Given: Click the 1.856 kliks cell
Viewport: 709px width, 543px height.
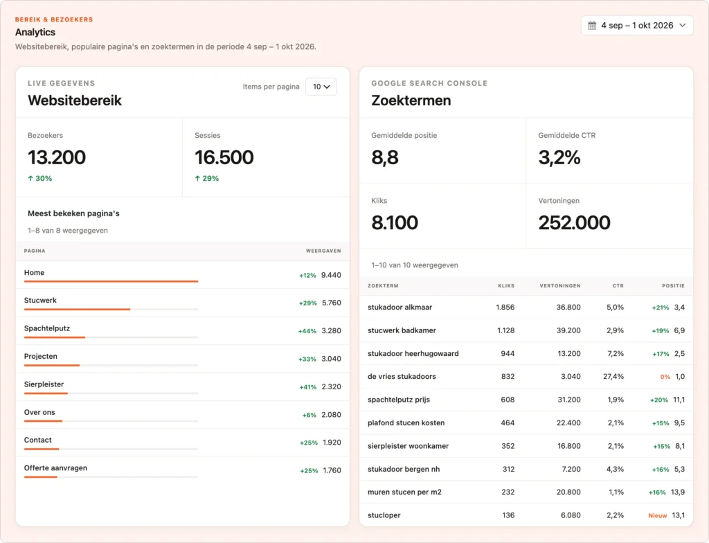Looking at the screenshot, I should (x=505, y=308).
